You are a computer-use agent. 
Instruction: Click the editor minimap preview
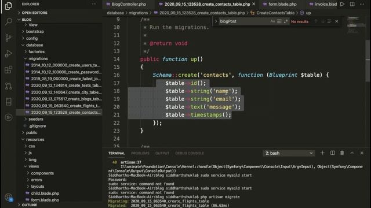356,25
